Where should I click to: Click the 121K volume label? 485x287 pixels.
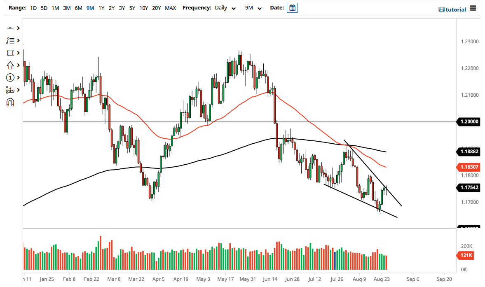pos(467,256)
